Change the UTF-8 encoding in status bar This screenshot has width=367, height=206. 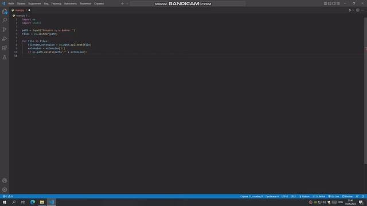click(x=284, y=196)
